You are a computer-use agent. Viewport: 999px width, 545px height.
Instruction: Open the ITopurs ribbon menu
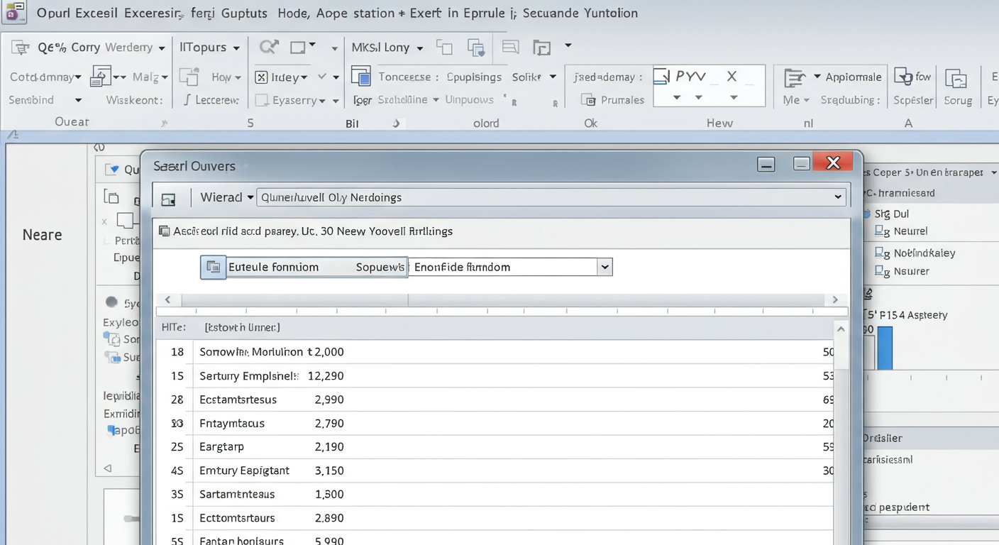pos(209,48)
